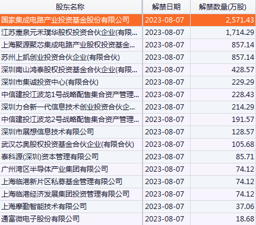Click the quantity value 128.57
Screen dimensions: 256x225
point(243,132)
